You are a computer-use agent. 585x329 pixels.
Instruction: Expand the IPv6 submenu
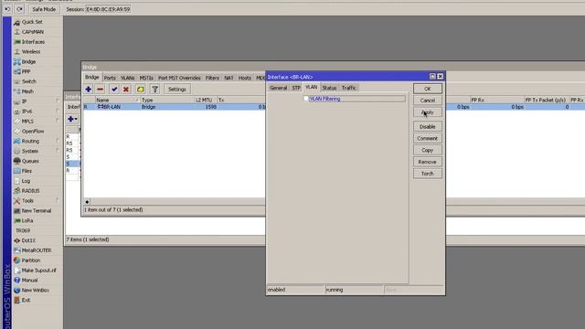click(x=58, y=111)
